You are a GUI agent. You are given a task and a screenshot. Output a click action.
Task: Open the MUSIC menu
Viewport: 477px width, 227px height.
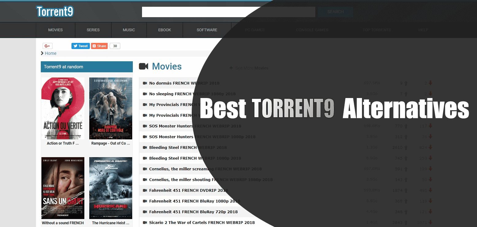pyautogui.click(x=129, y=30)
